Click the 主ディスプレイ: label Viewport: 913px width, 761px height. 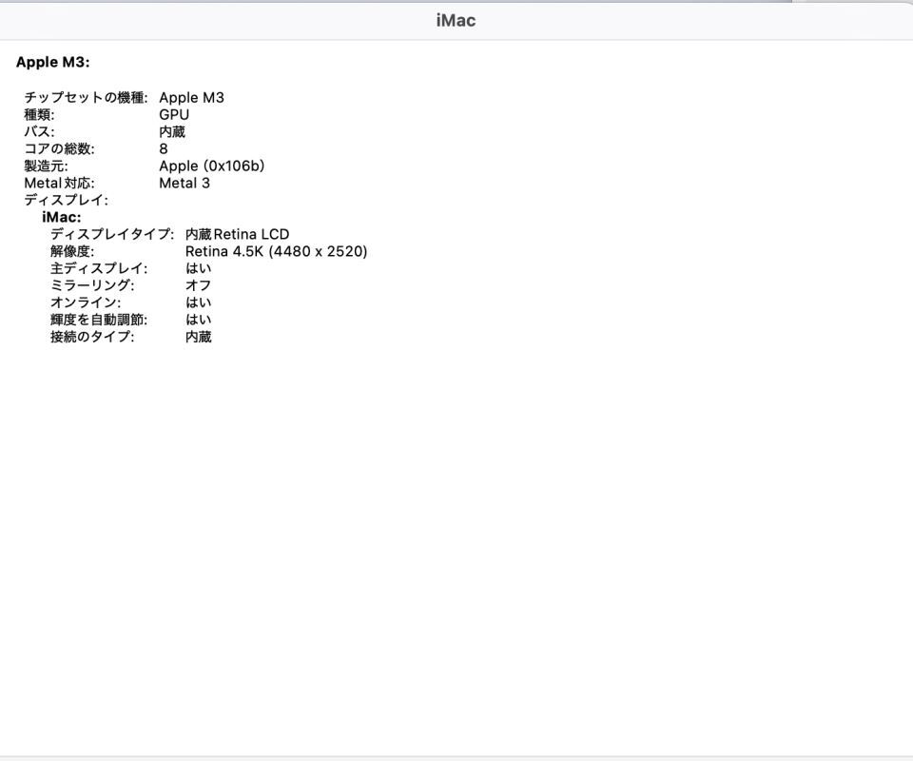click(99, 268)
